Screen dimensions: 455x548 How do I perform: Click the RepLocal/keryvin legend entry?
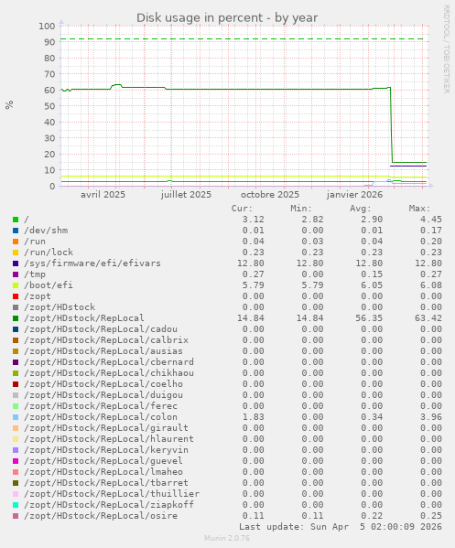pos(106,450)
